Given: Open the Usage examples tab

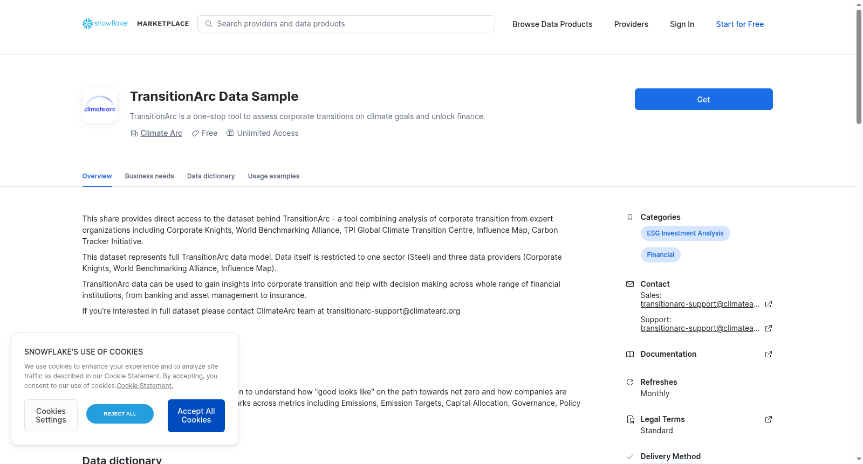Looking at the screenshot, I should (273, 176).
